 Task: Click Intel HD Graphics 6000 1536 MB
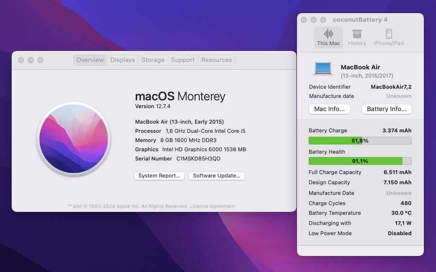point(204,149)
